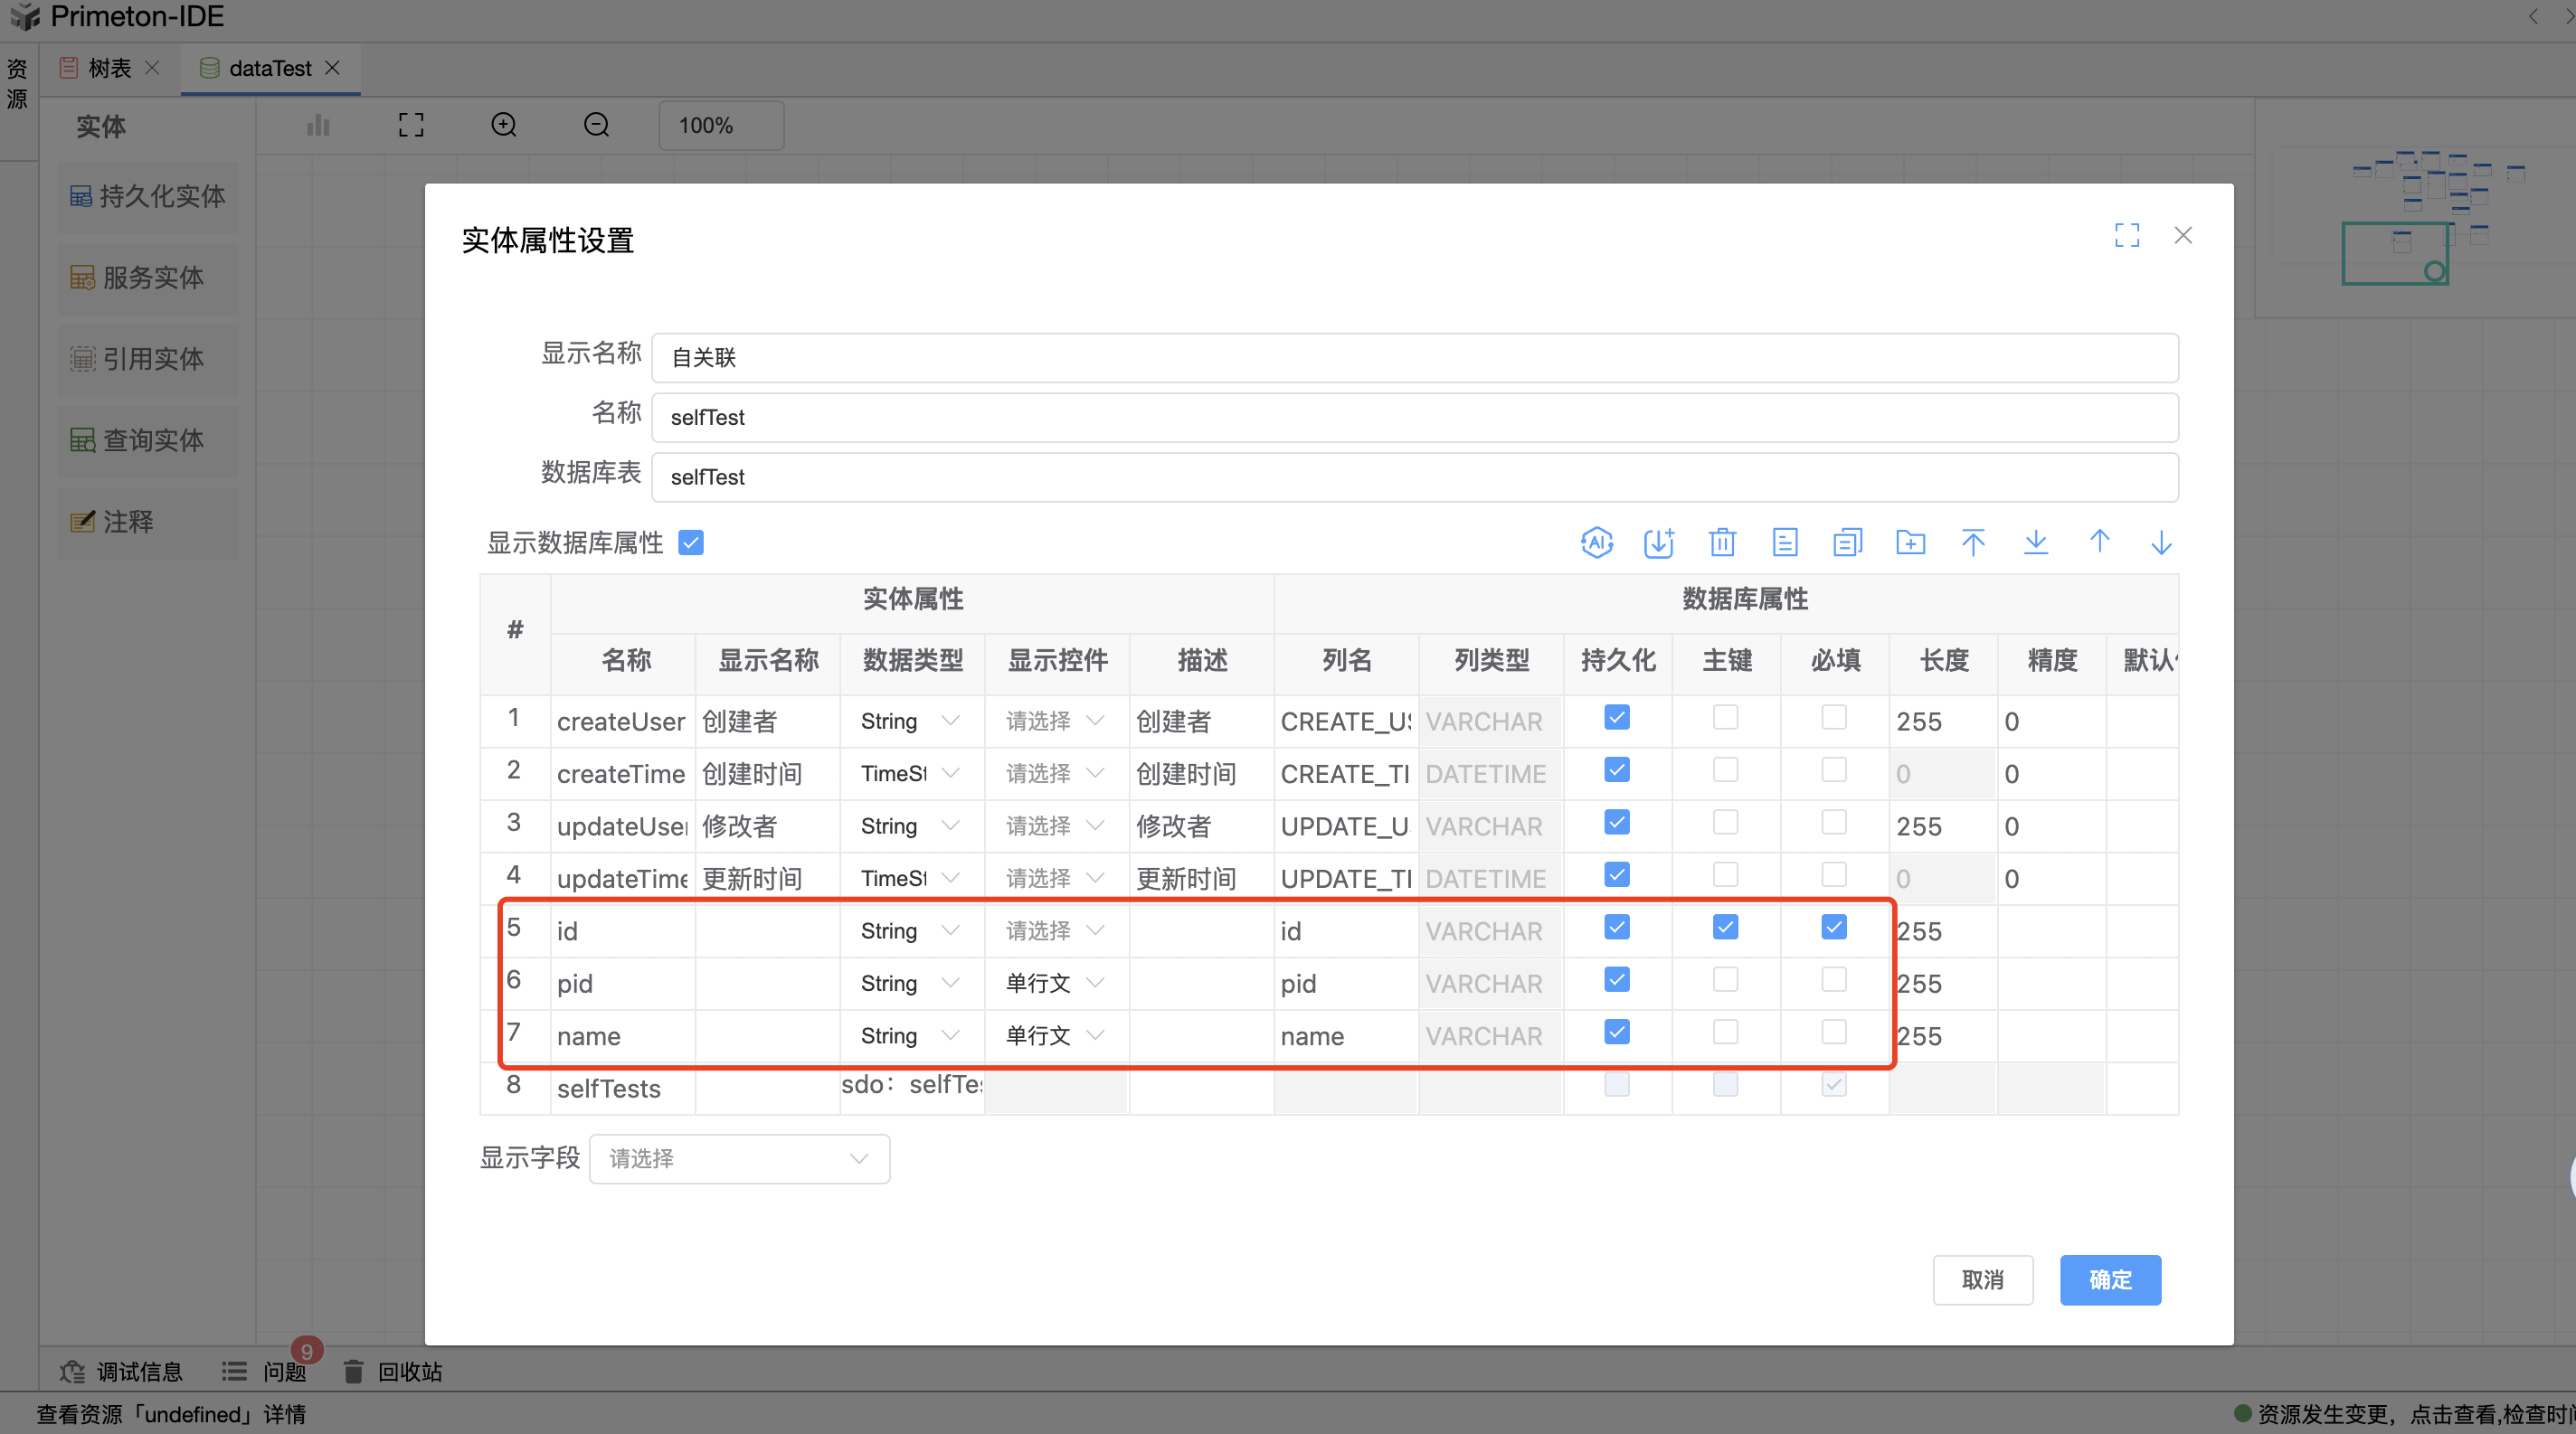Click the move to bottom arrow icon
Screen dimensions: 2576x1434
point(2036,542)
